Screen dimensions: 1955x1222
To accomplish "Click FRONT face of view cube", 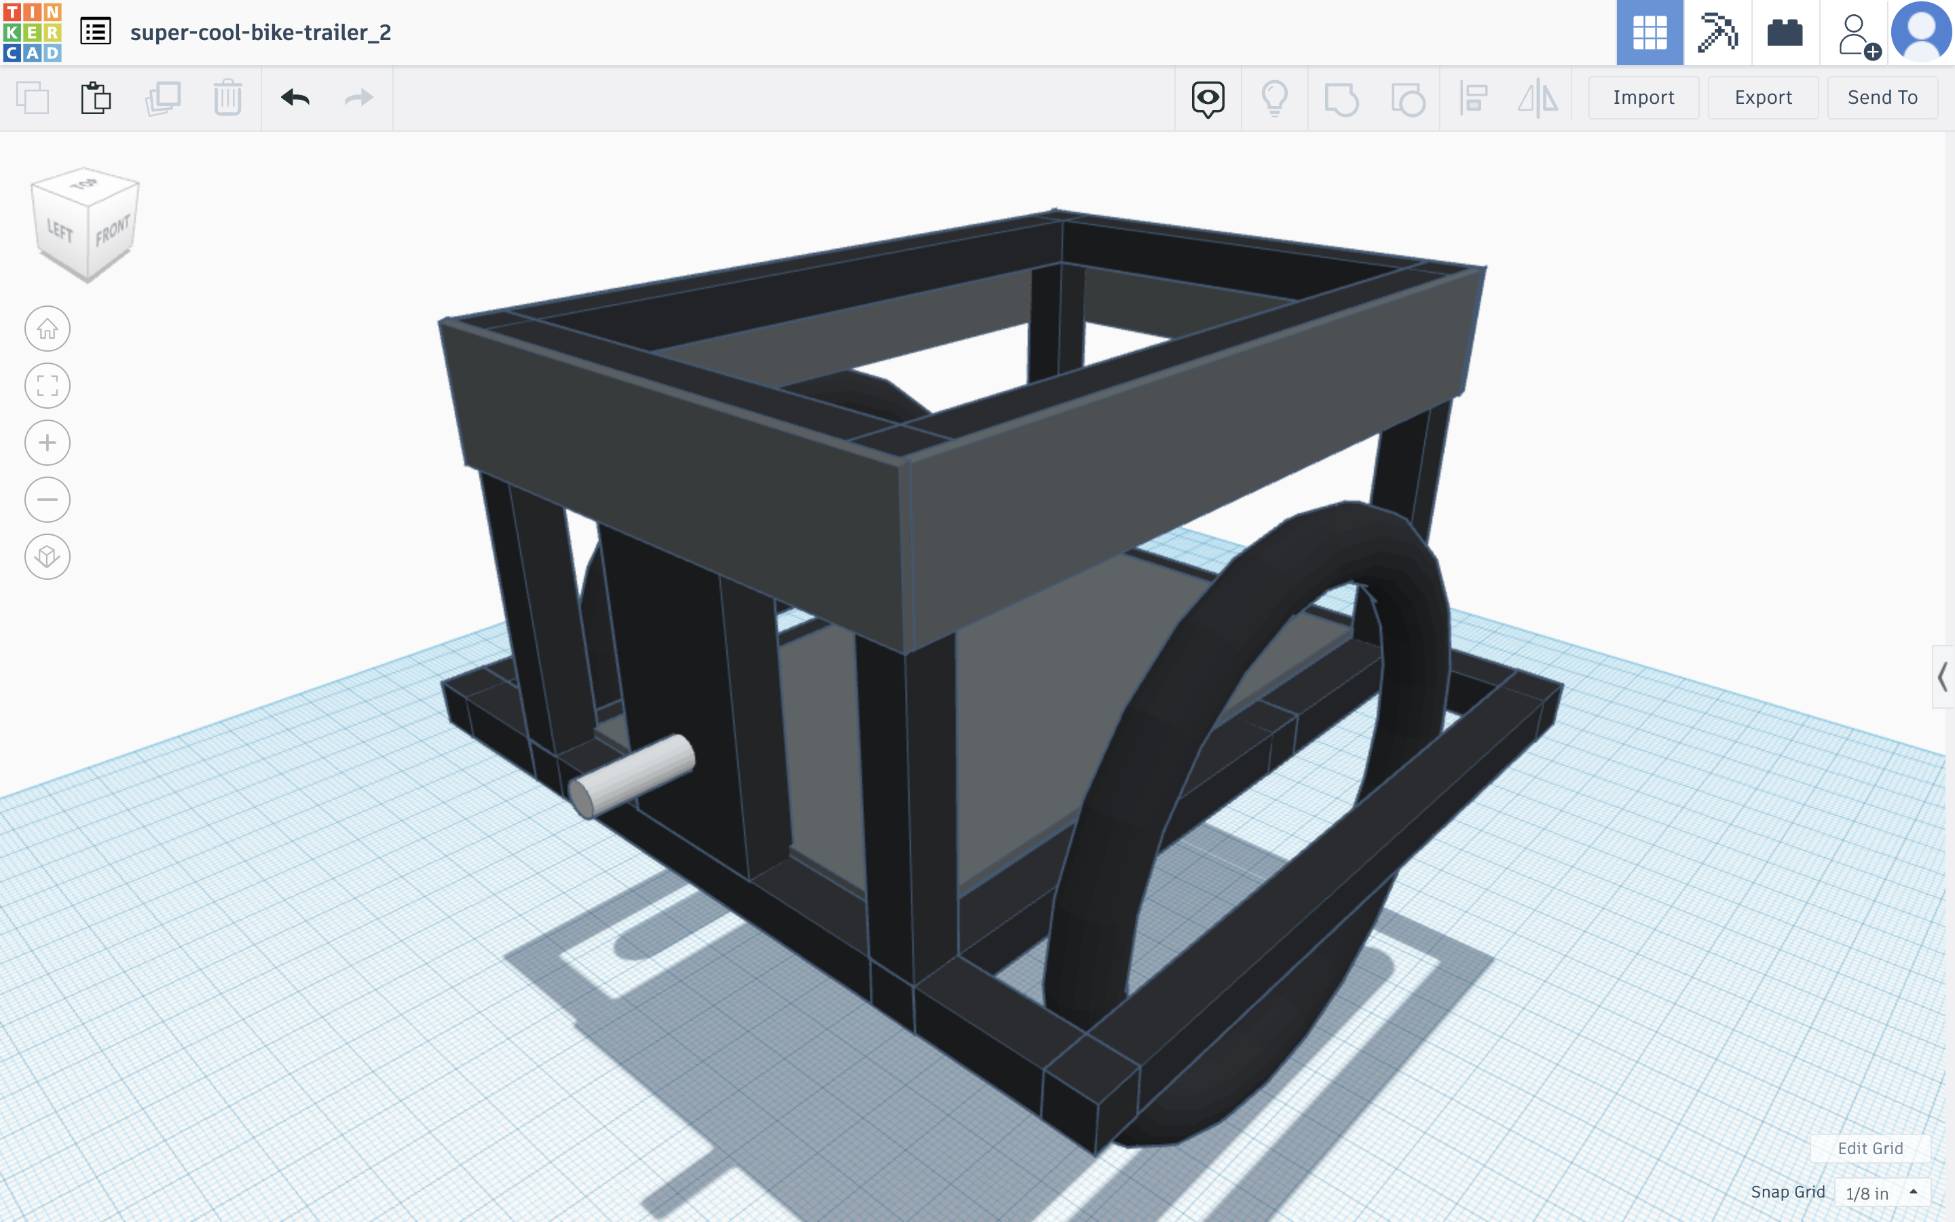I will click(112, 231).
